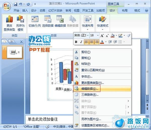This screenshot has height=130, width=151.
Task: Close the slides pane with X
Action: click(x=21, y=42)
